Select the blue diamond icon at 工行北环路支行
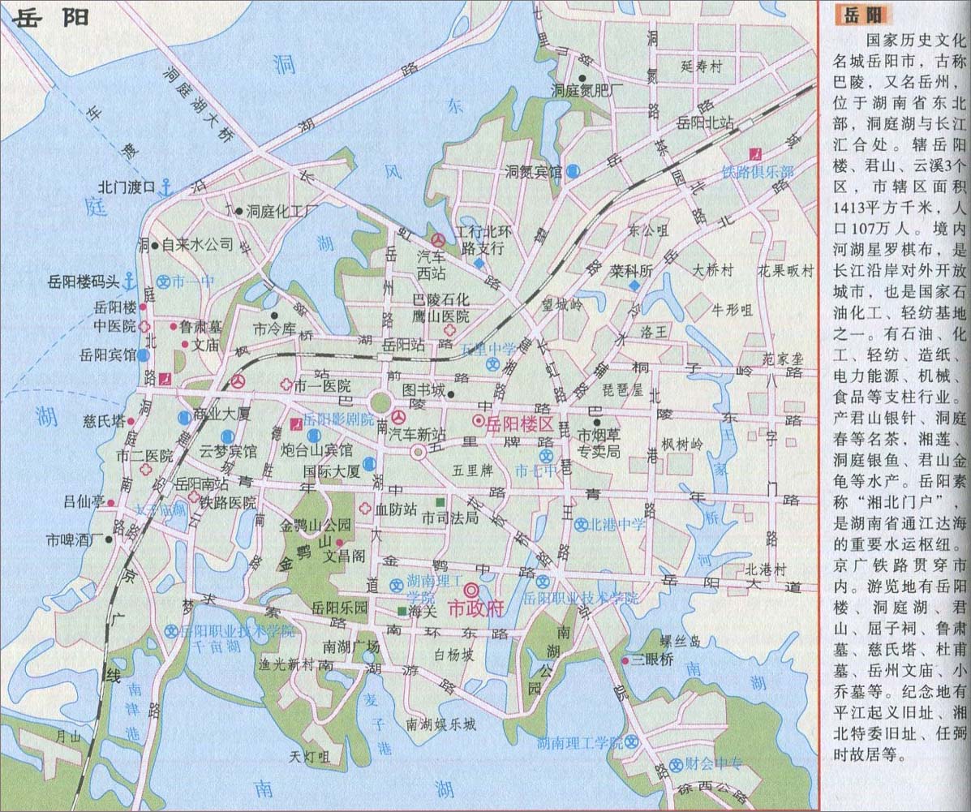Image resolution: width=971 pixels, height=812 pixels. [480, 264]
